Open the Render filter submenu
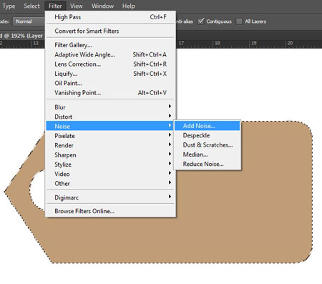 [110, 145]
